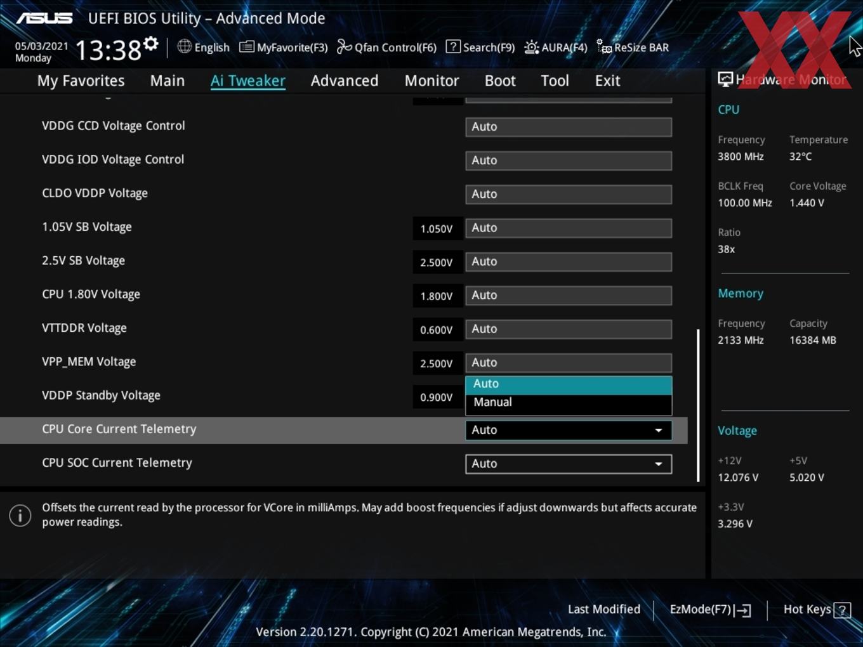Click the Last Modified button

point(604,610)
